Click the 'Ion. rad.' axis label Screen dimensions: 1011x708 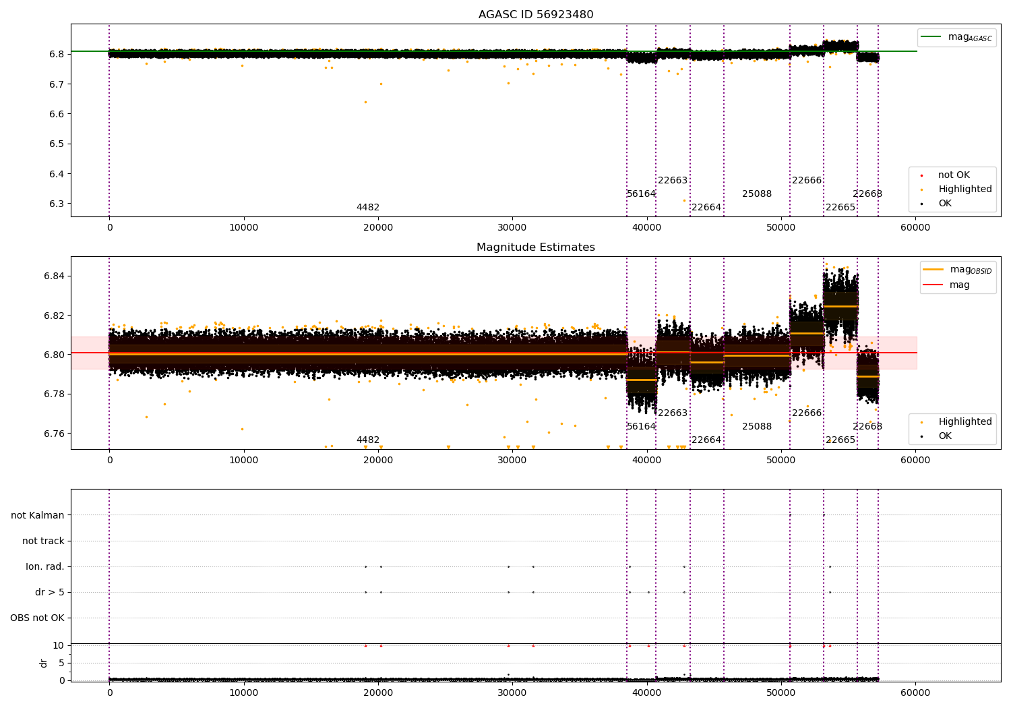click(x=45, y=567)
